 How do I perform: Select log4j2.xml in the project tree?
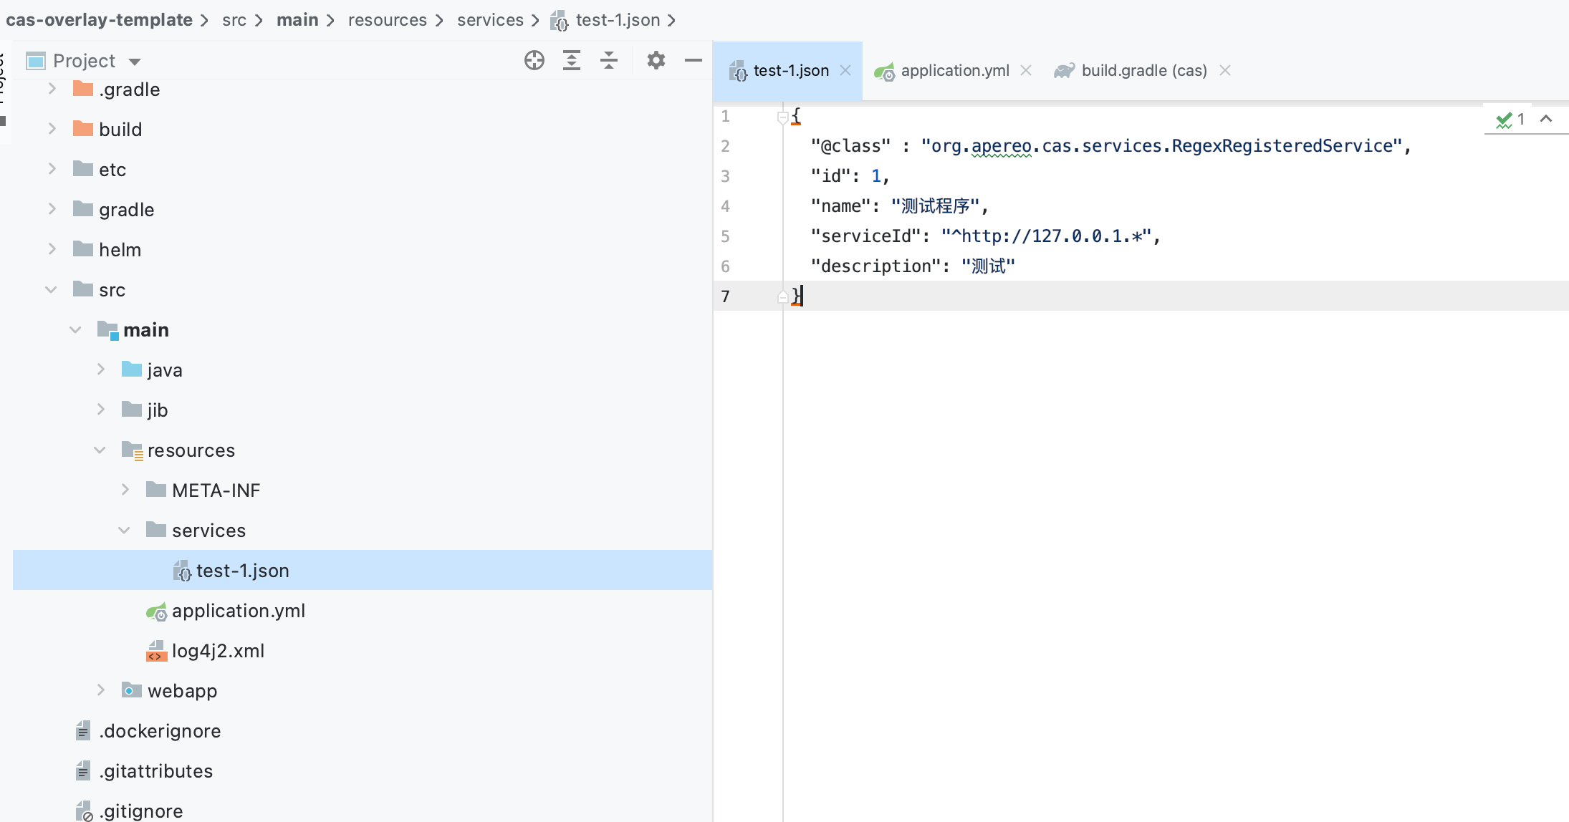pyautogui.click(x=218, y=651)
